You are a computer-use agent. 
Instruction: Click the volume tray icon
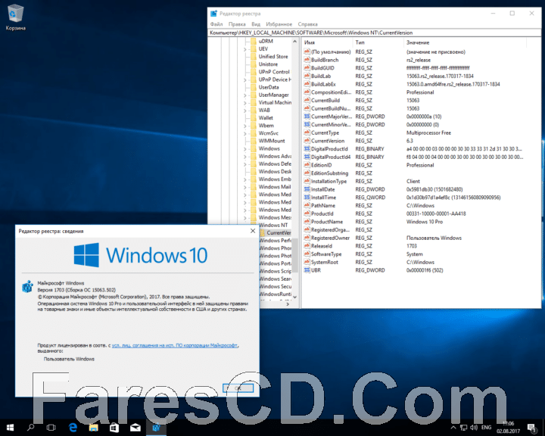click(473, 428)
